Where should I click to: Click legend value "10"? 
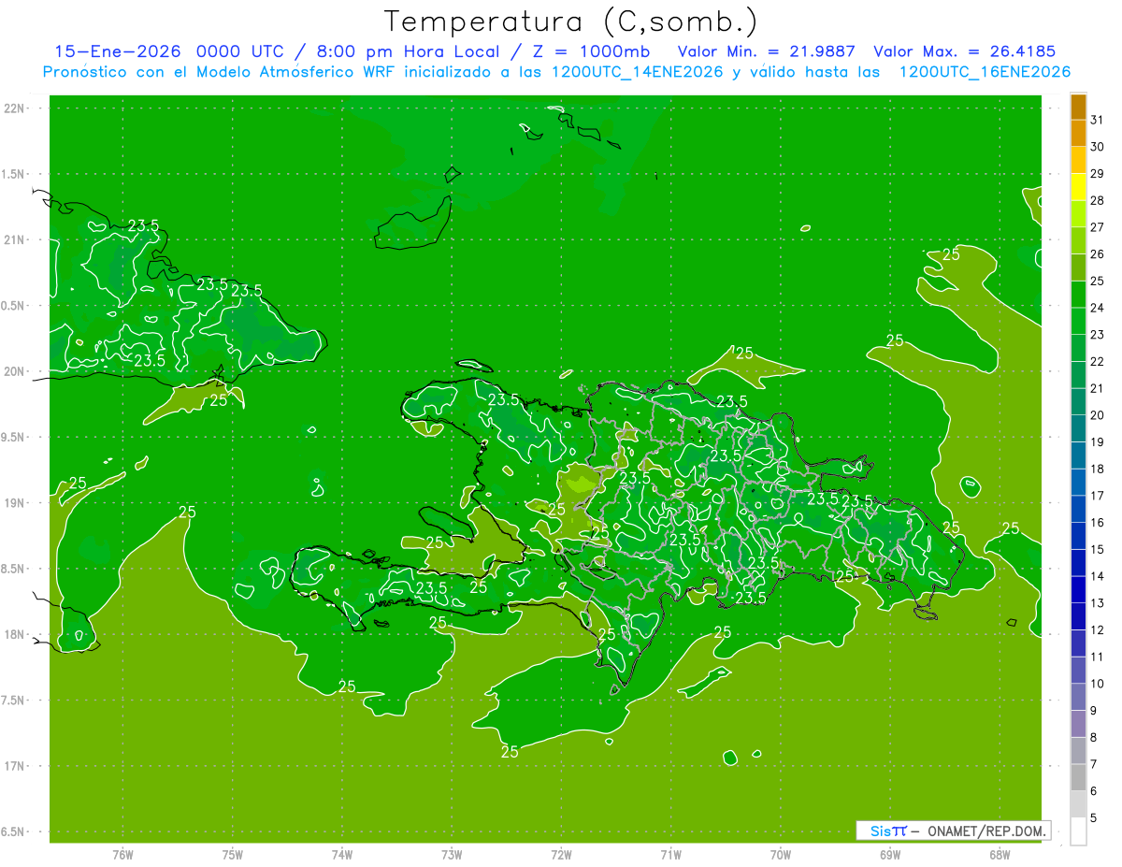pos(1097,684)
